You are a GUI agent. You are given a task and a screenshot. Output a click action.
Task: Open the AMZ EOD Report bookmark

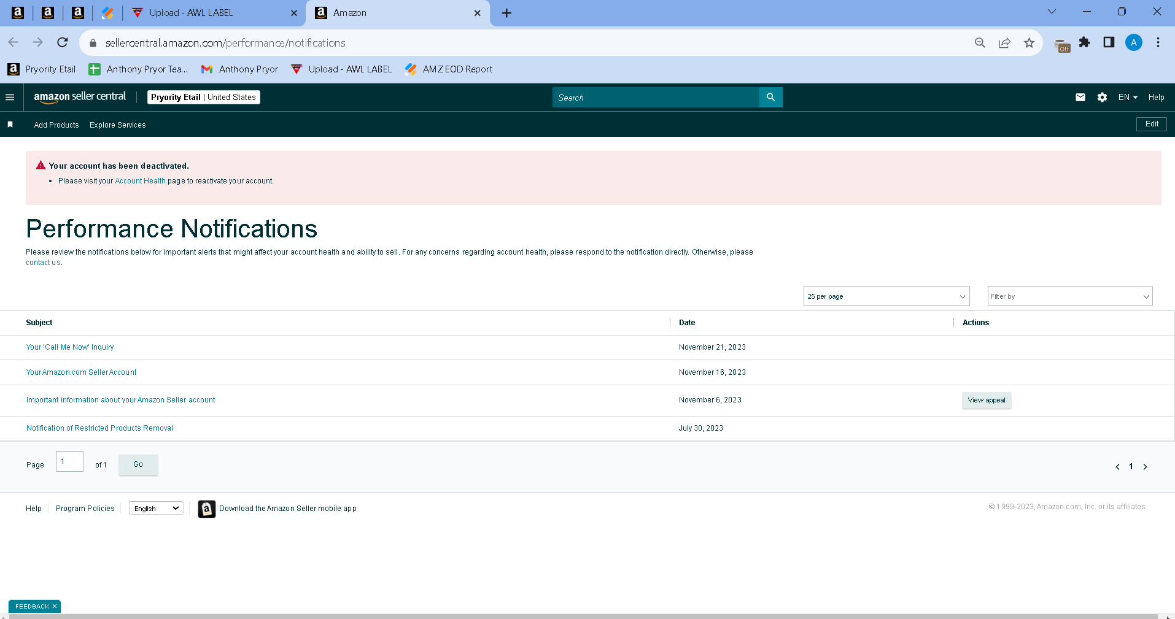(449, 69)
